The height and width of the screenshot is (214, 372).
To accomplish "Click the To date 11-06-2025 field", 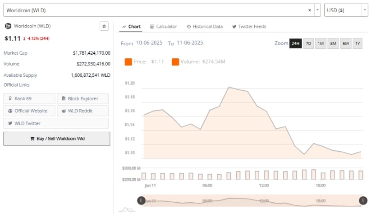I will pyautogui.click(x=190, y=43).
